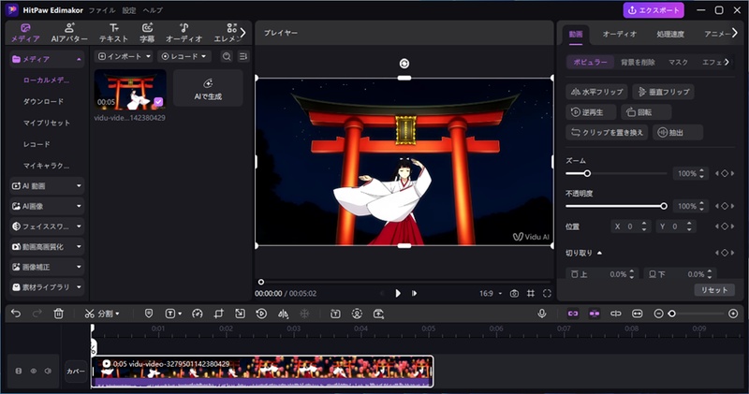Click the 垂直フリップ button
Viewport: 749px width, 394px height.
pos(664,92)
